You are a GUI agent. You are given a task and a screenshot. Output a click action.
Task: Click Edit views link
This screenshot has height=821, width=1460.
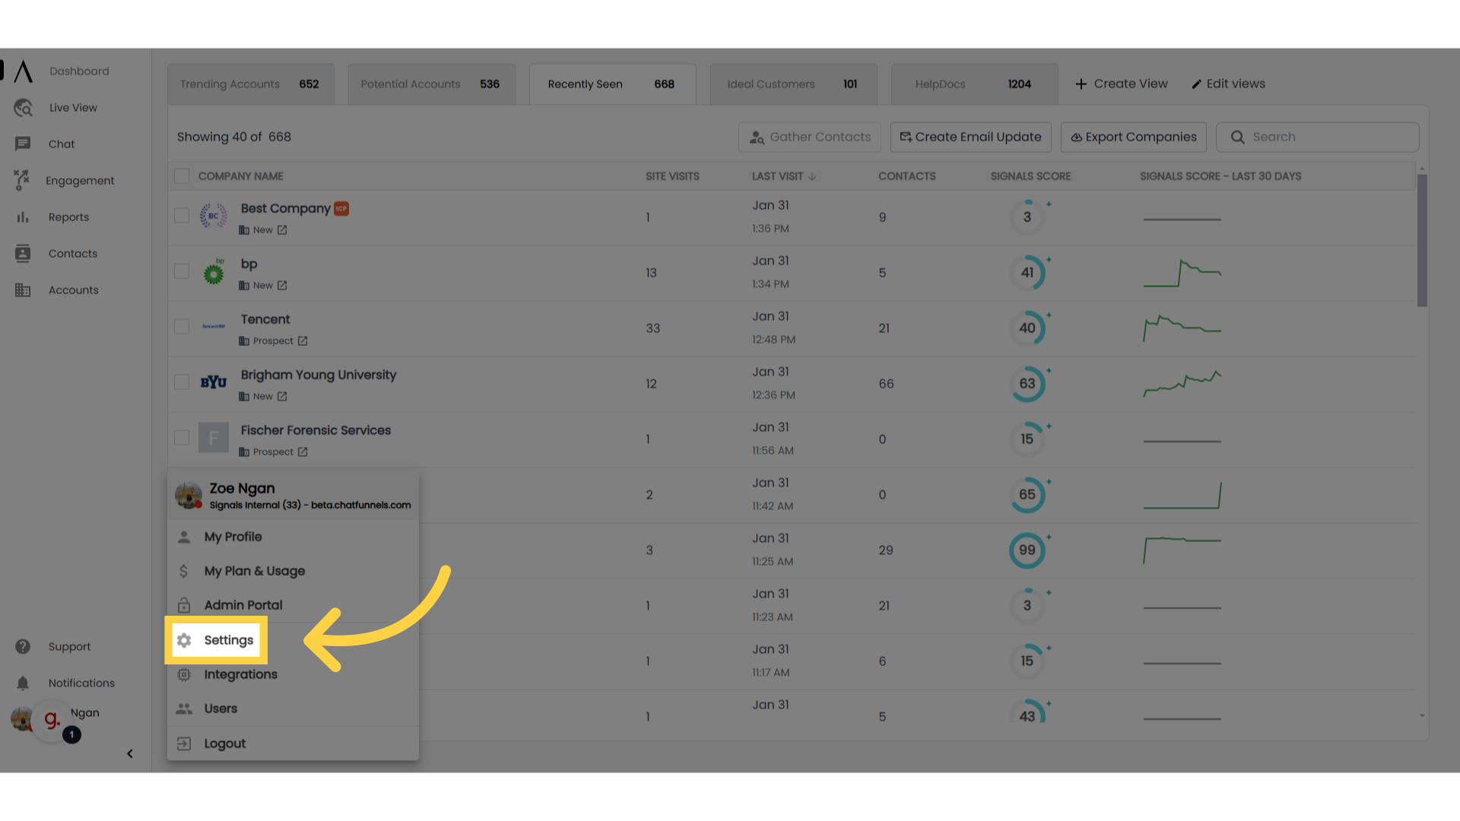pyautogui.click(x=1228, y=84)
